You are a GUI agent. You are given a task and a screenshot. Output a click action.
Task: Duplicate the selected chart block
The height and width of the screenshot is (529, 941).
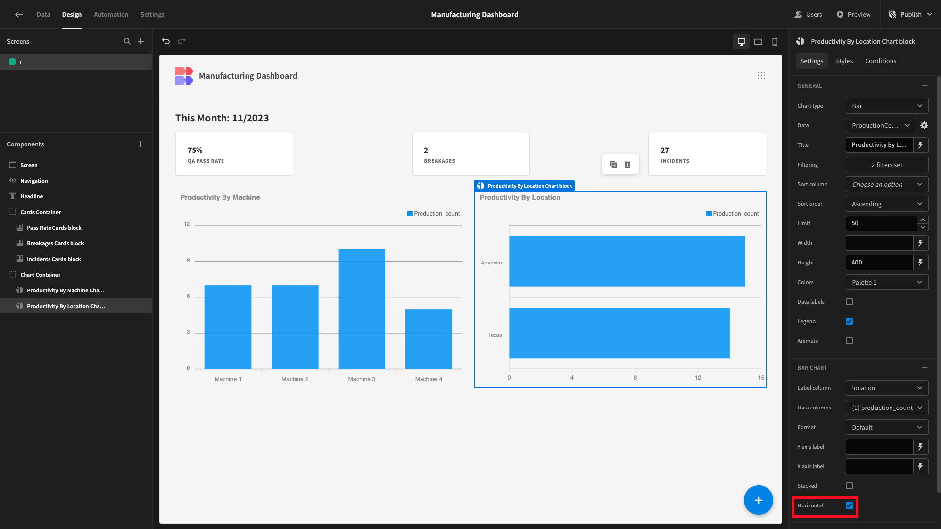pyautogui.click(x=613, y=164)
